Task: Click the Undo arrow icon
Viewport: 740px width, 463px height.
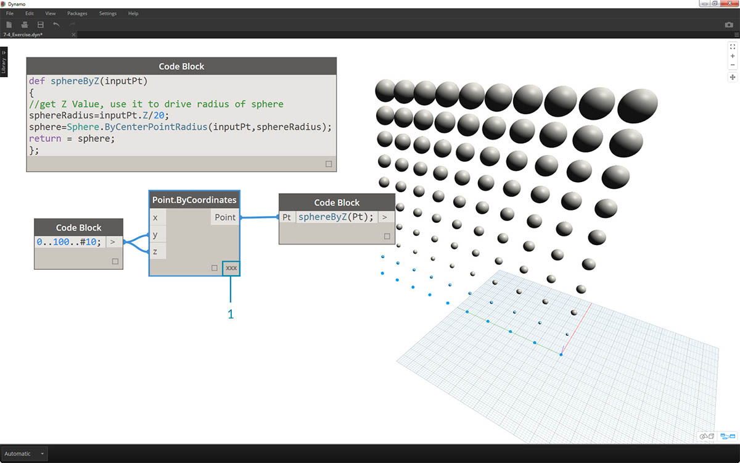Action: [57, 25]
